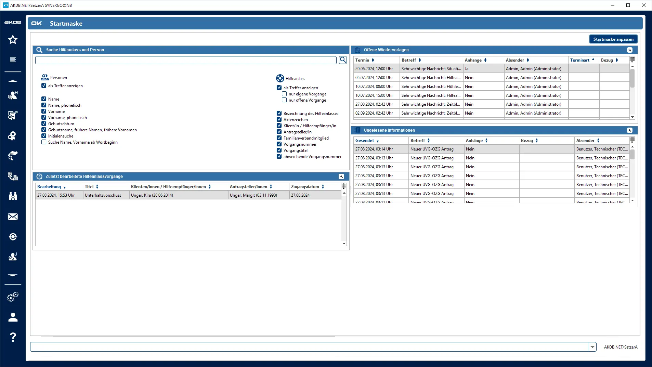This screenshot has width=652, height=367.
Task: Expand sidebar section with down chevron
Action: point(13,275)
